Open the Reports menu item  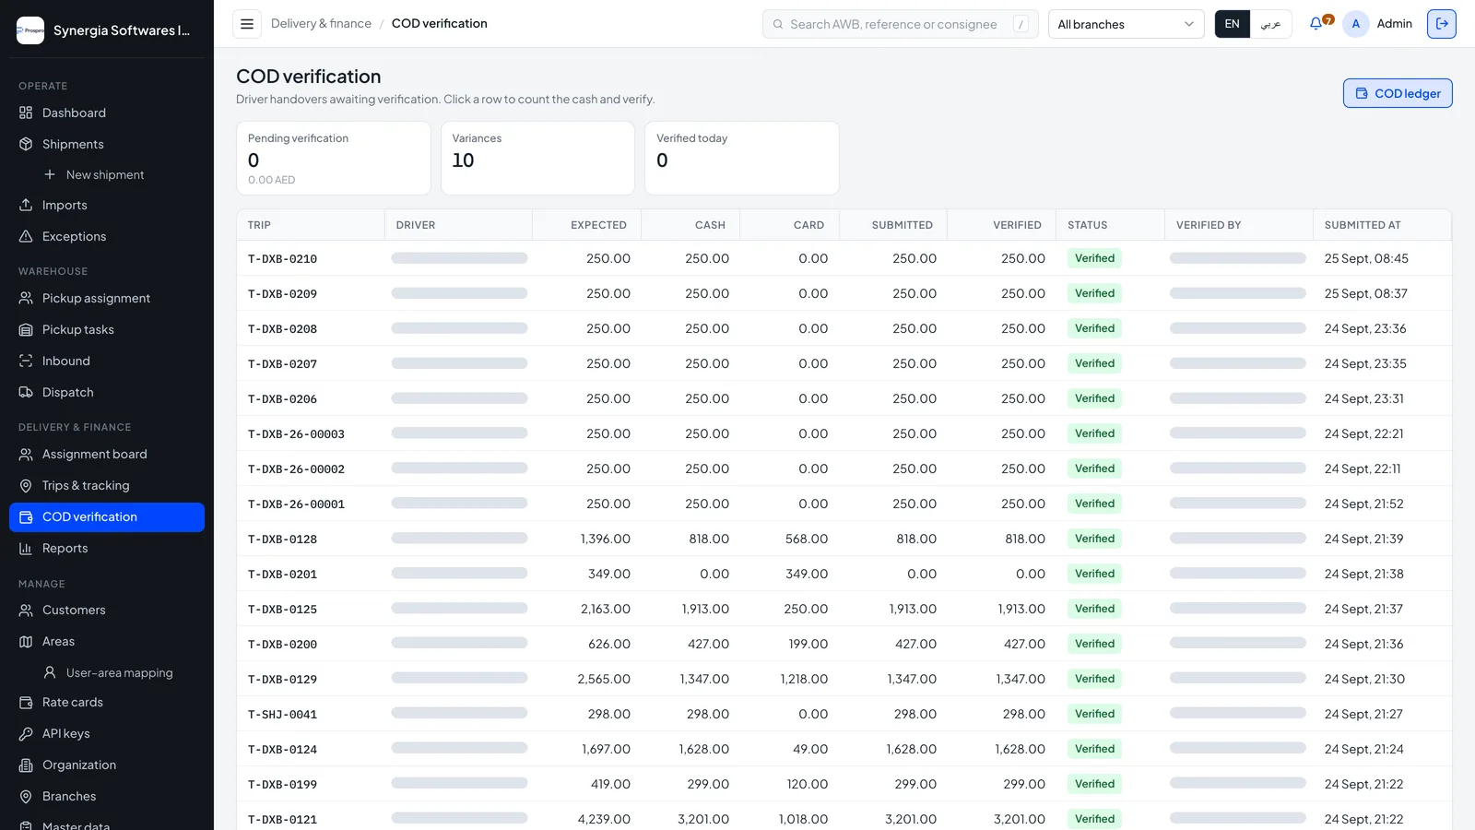[107, 548]
